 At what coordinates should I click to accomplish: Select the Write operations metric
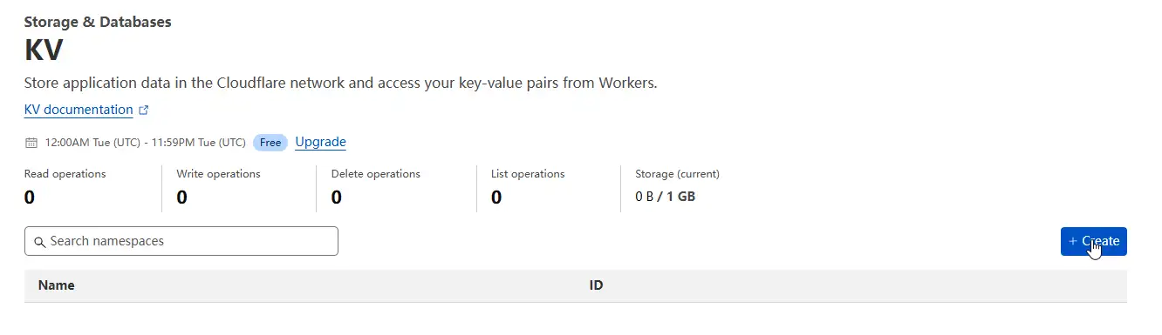tap(219, 186)
